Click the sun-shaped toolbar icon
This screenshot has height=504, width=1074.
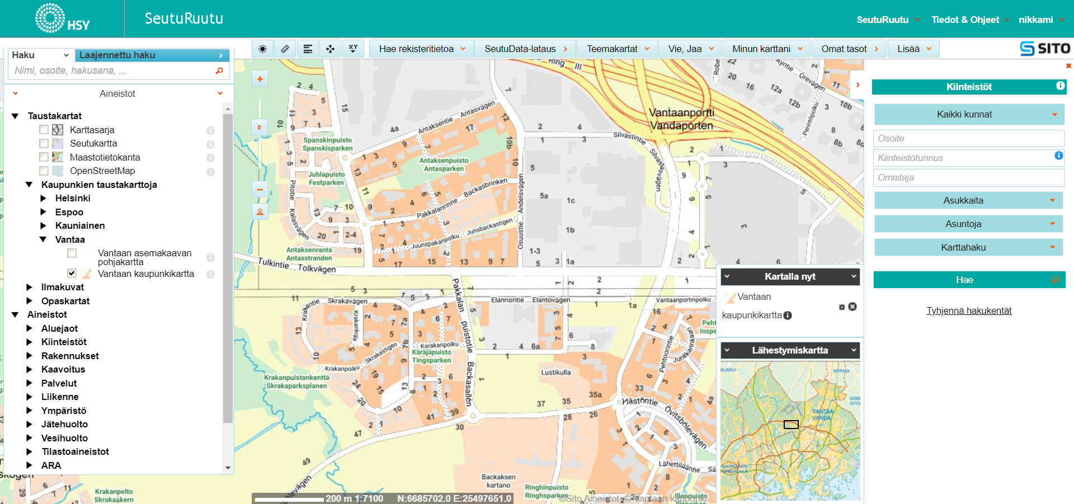tap(262, 49)
